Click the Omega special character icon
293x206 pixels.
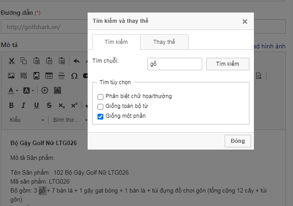coord(74,76)
